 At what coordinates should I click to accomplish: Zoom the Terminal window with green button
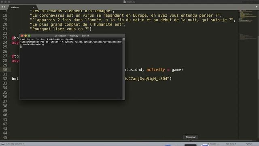(x=29, y=36)
